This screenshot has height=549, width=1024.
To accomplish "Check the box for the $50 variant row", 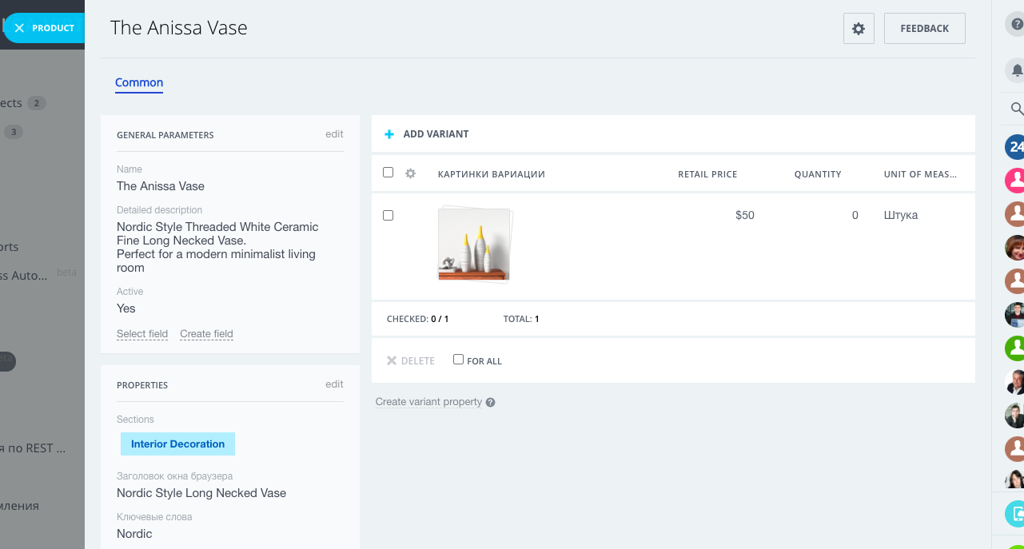I will coord(388,215).
